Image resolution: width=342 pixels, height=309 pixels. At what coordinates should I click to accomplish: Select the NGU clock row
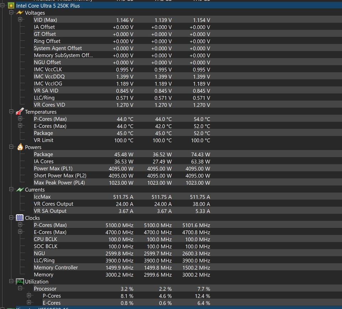188,253
